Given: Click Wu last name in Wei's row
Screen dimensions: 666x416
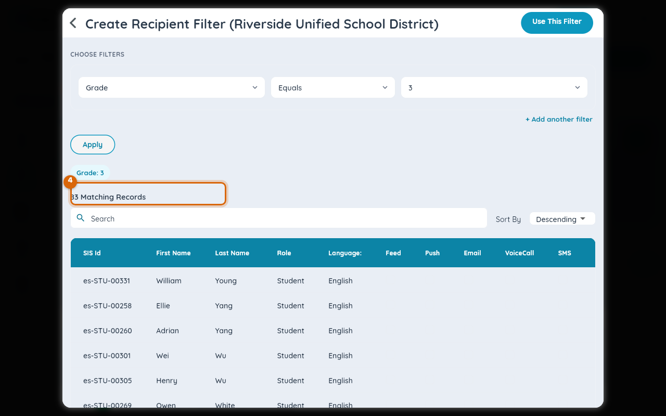Looking at the screenshot, I should coord(221,356).
